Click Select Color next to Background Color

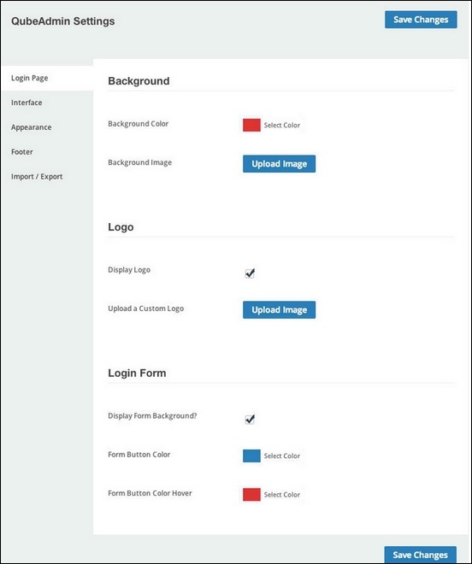(x=282, y=125)
